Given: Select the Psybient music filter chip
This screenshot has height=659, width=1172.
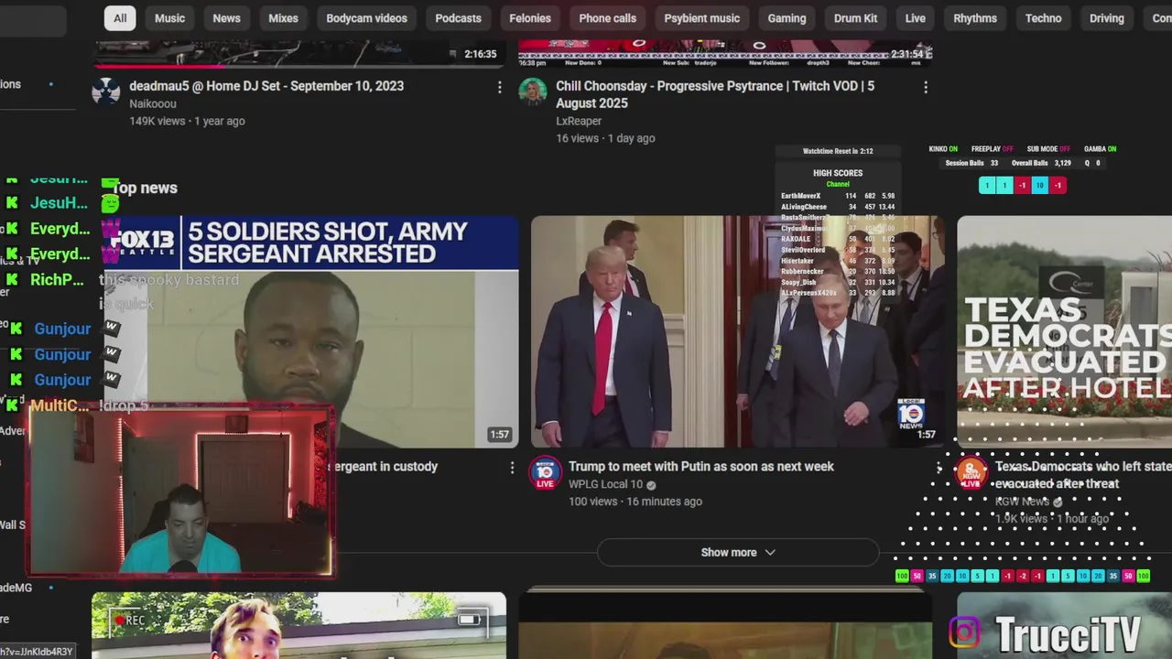Looking at the screenshot, I should pyautogui.click(x=701, y=18).
